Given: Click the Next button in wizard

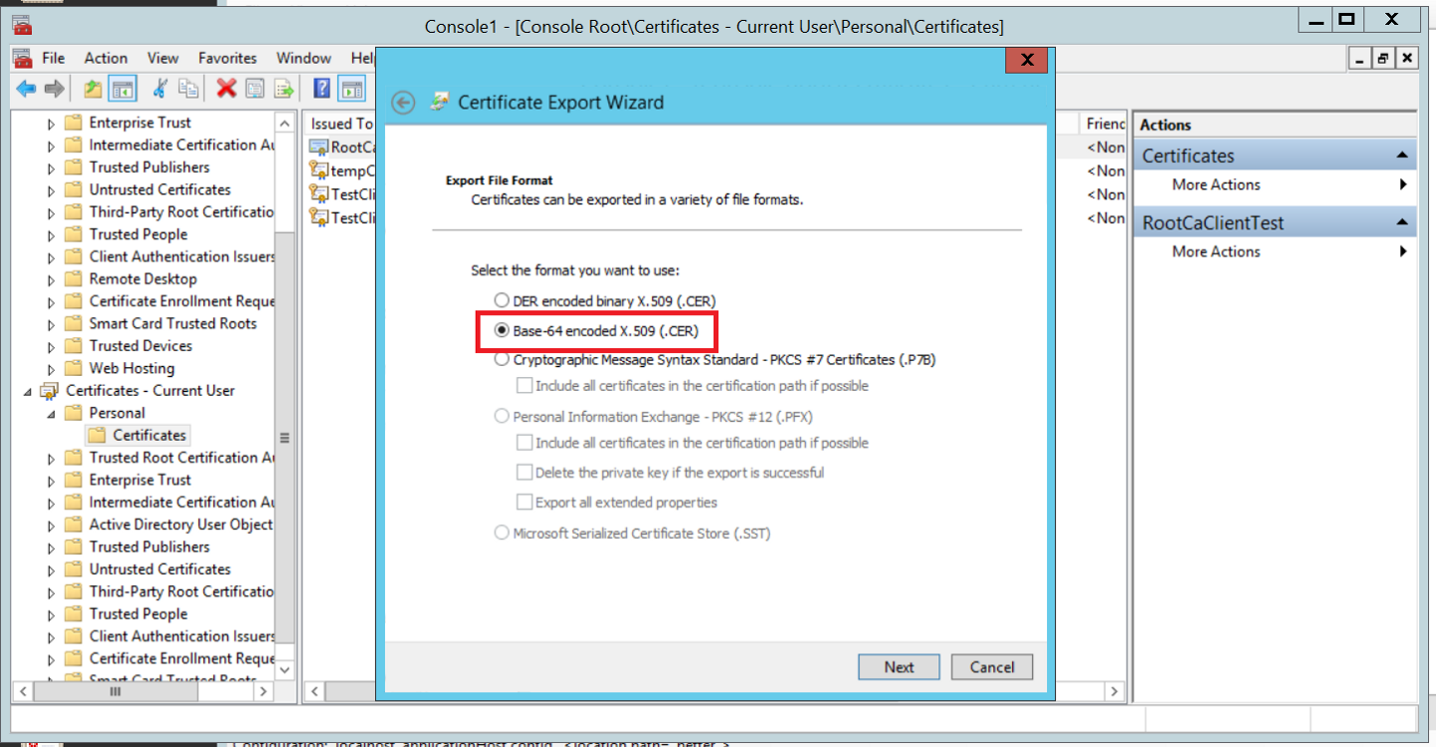Looking at the screenshot, I should tap(898, 667).
